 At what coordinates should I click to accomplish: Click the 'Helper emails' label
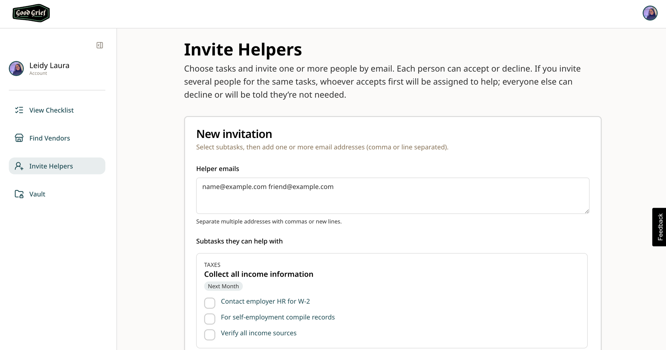(218, 169)
